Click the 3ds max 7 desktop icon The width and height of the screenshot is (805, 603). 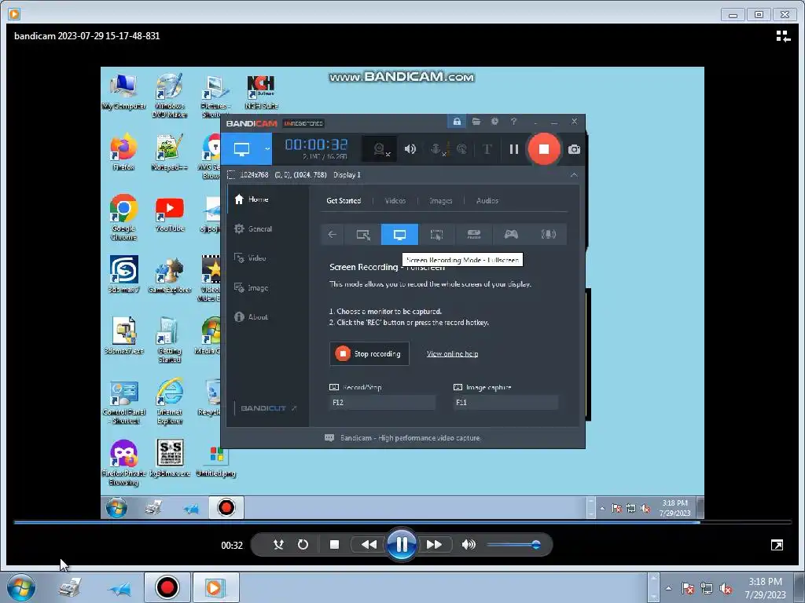tap(123, 274)
